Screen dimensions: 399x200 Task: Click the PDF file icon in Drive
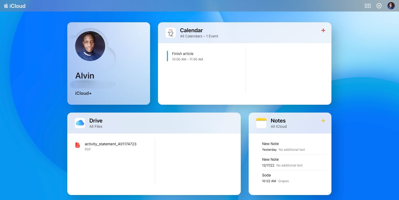(78, 145)
